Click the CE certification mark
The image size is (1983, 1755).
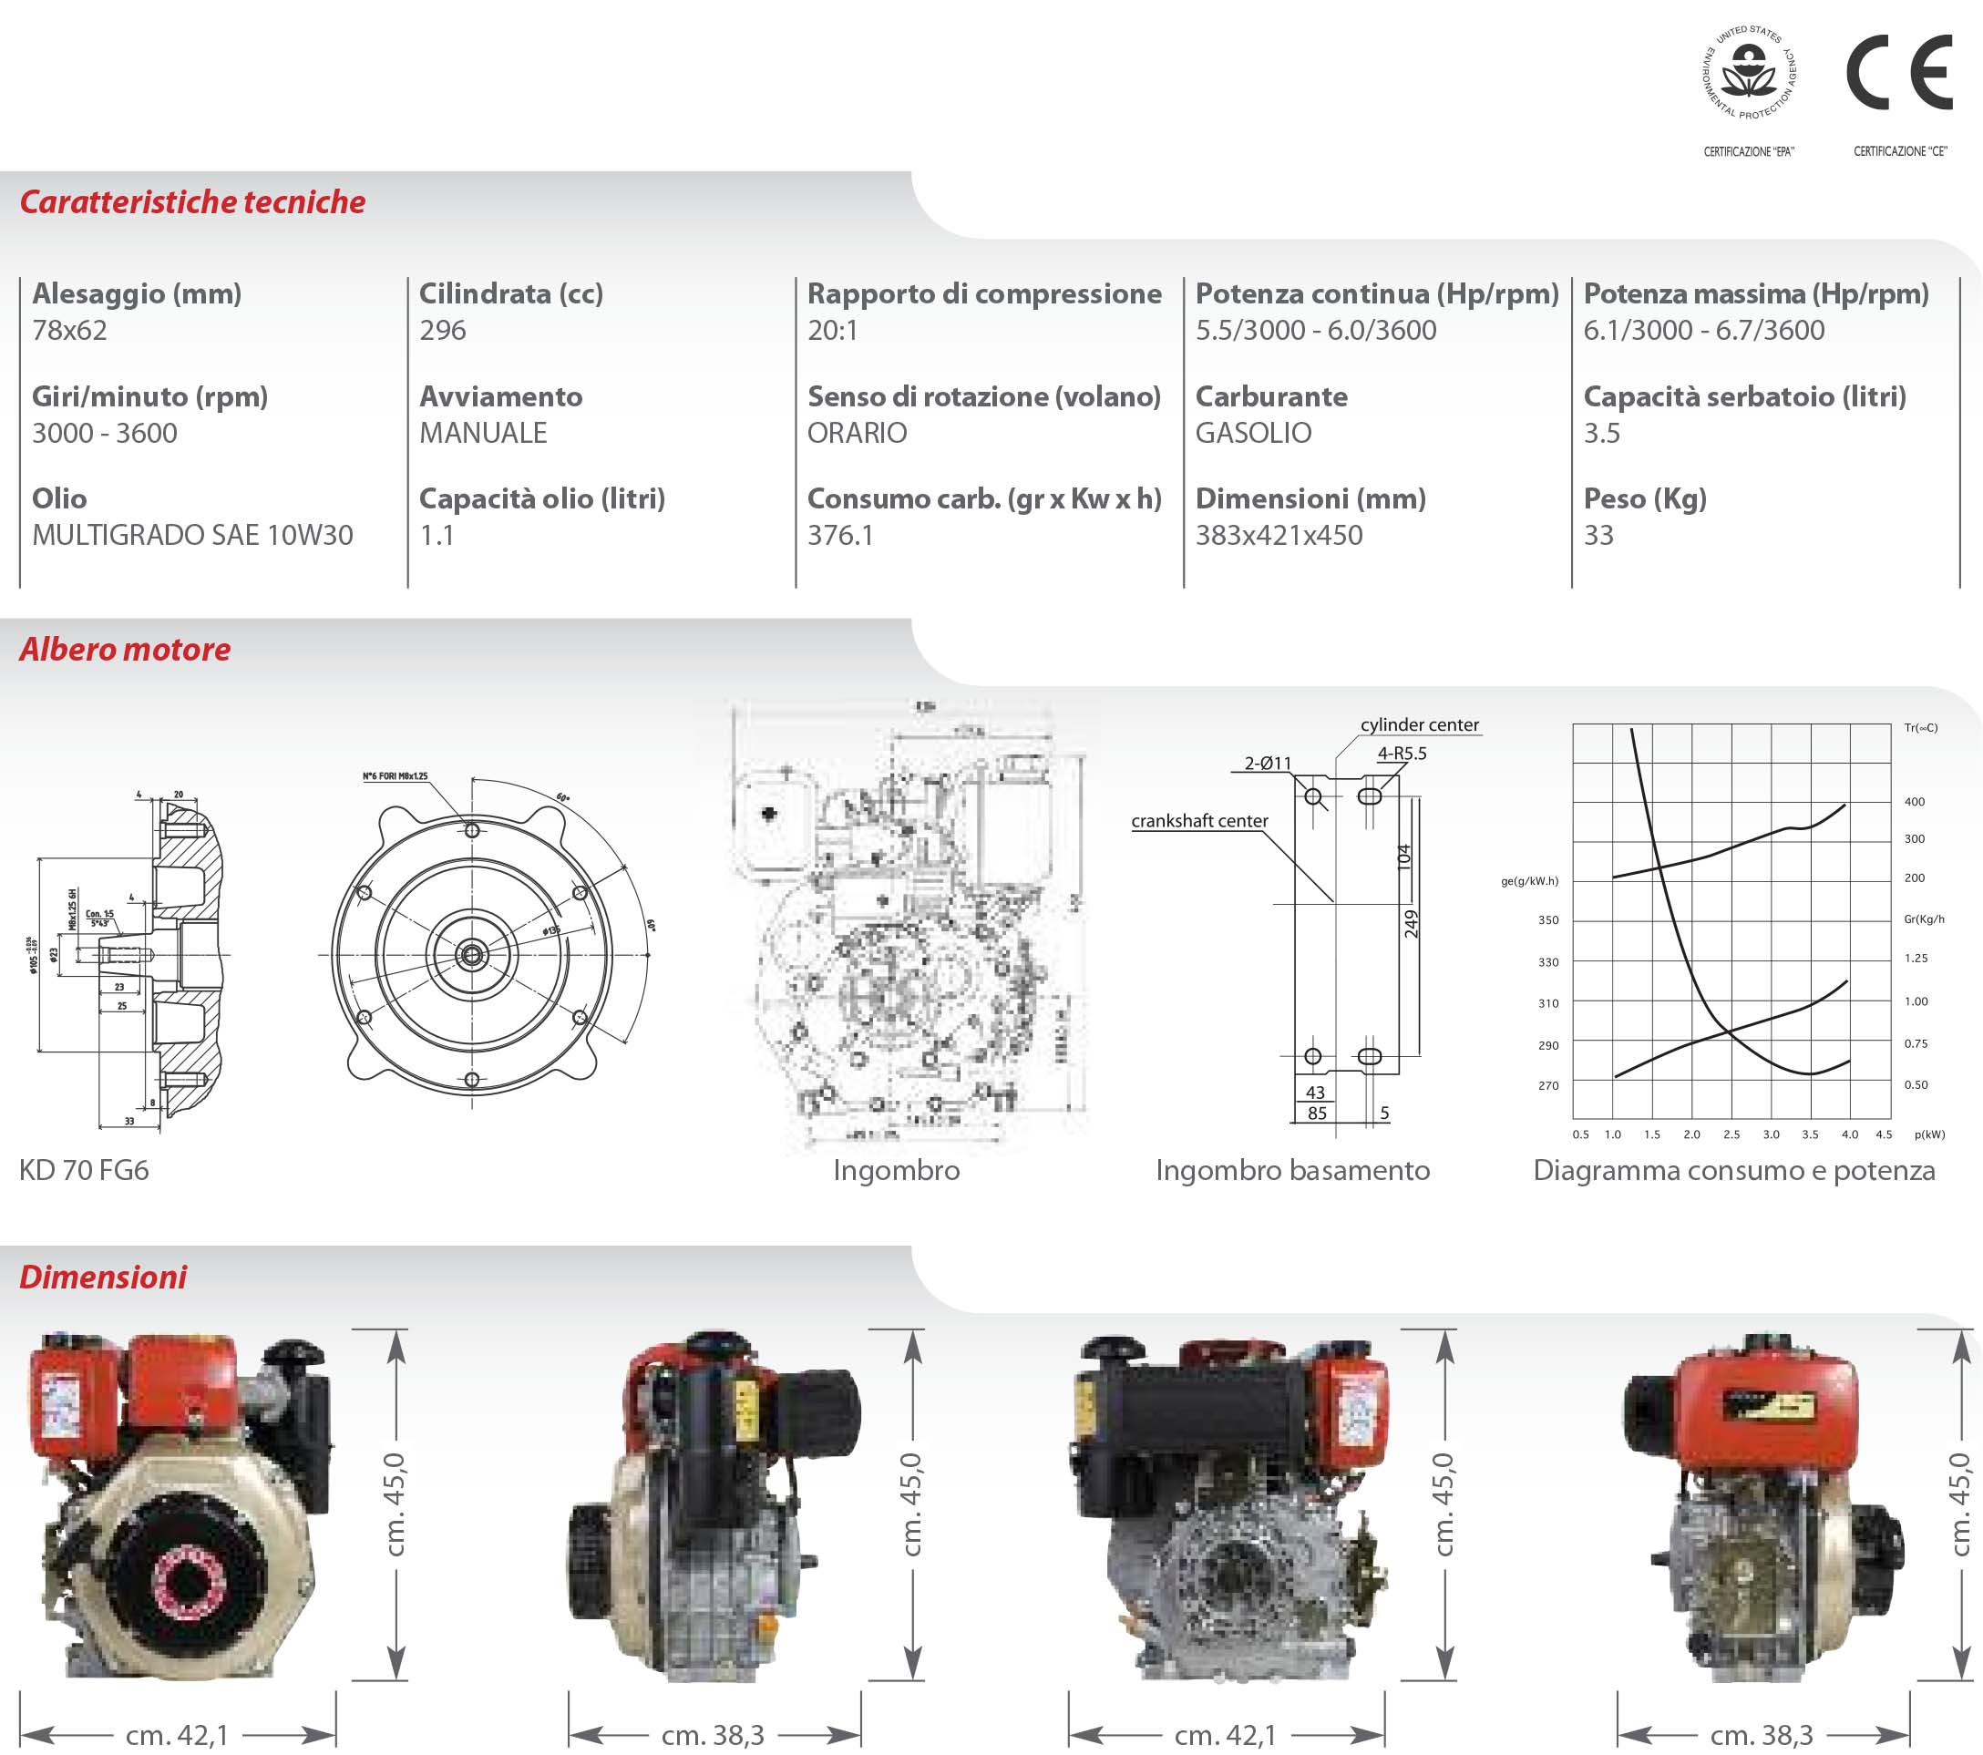click(x=1899, y=73)
